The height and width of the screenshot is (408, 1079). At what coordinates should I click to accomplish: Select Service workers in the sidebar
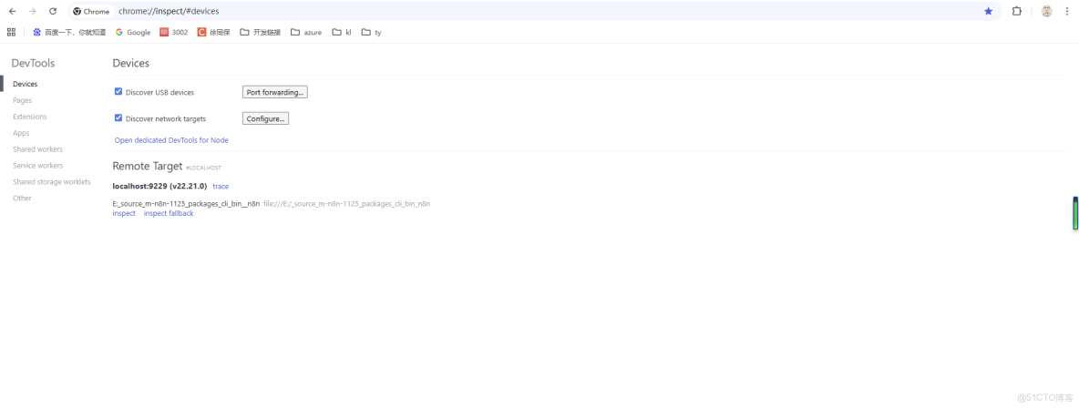point(38,166)
